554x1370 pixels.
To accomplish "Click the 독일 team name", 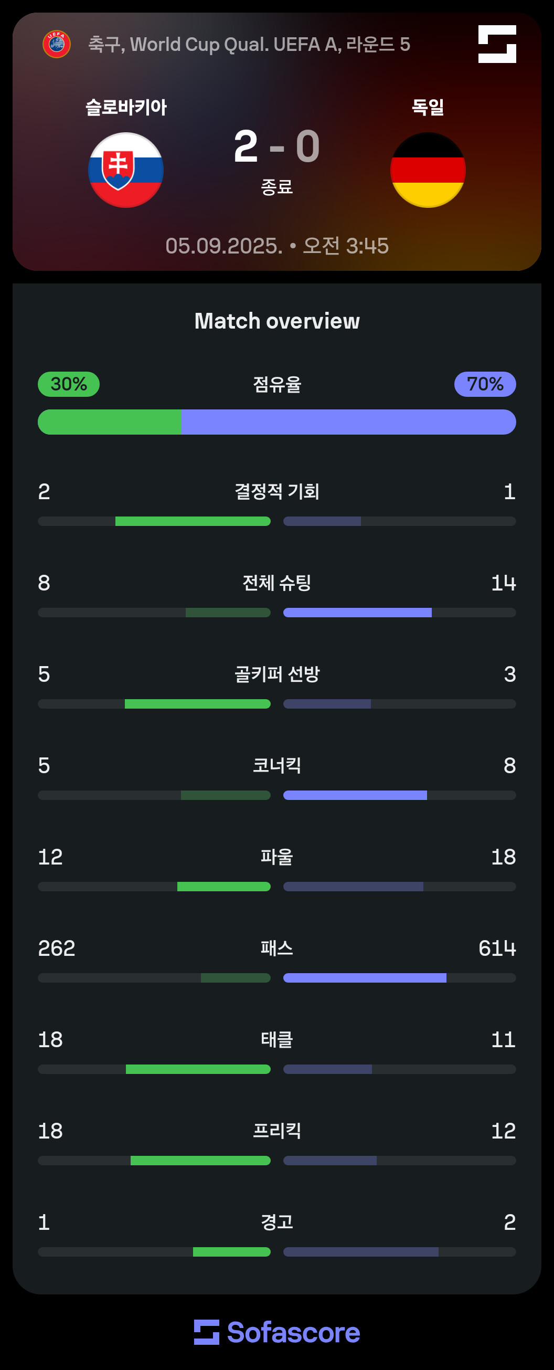I will (428, 108).
